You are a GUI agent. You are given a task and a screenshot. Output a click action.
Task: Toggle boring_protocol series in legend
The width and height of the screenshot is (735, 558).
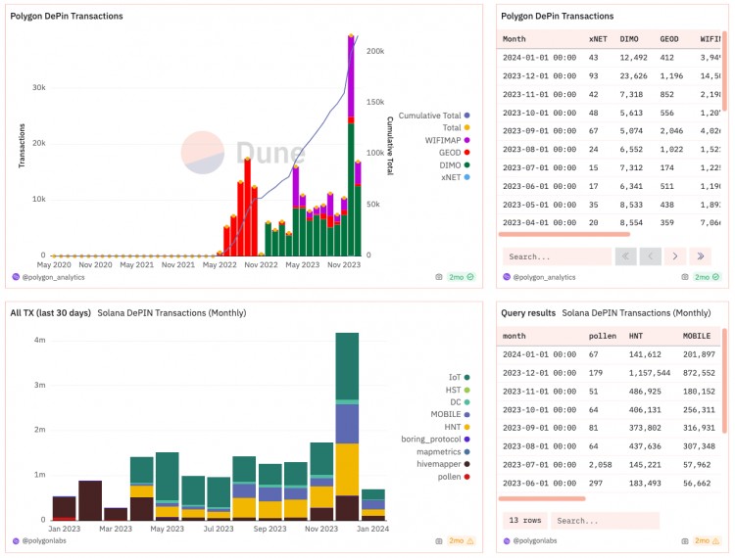(435, 440)
